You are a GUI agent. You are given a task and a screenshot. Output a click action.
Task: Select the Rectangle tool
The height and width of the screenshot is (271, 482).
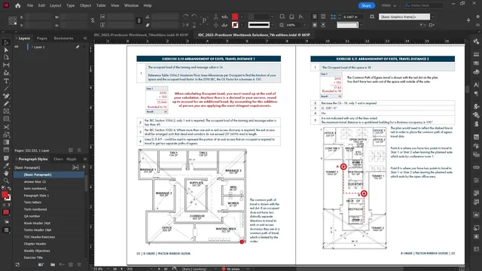pos(6,119)
